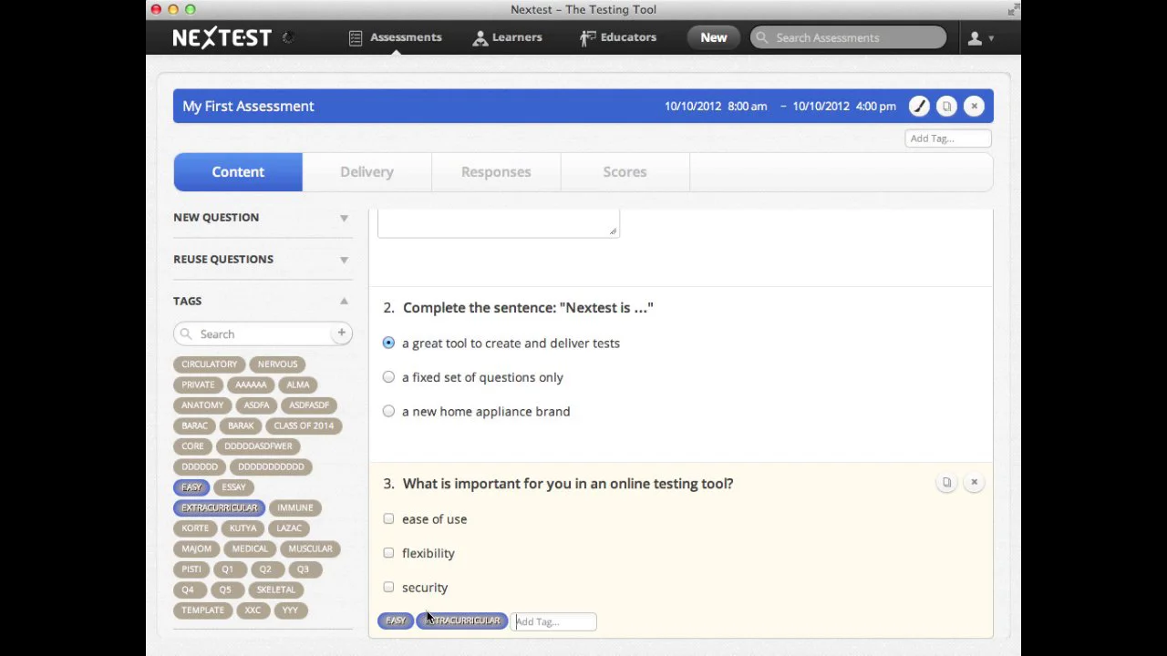Select the Content tab
Screen dimensions: 1167x656
pyautogui.click(x=238, y=172)
